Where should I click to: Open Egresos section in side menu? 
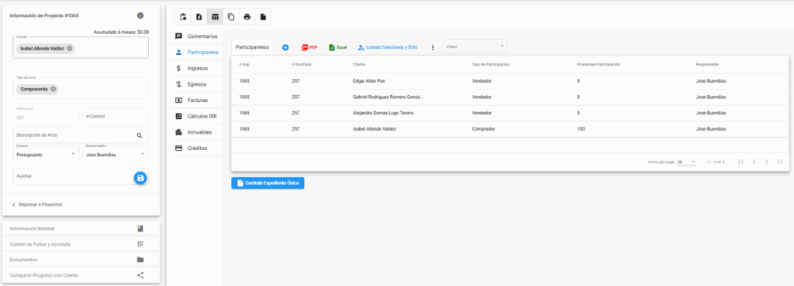pyautogui.click(x=197, y=84)
